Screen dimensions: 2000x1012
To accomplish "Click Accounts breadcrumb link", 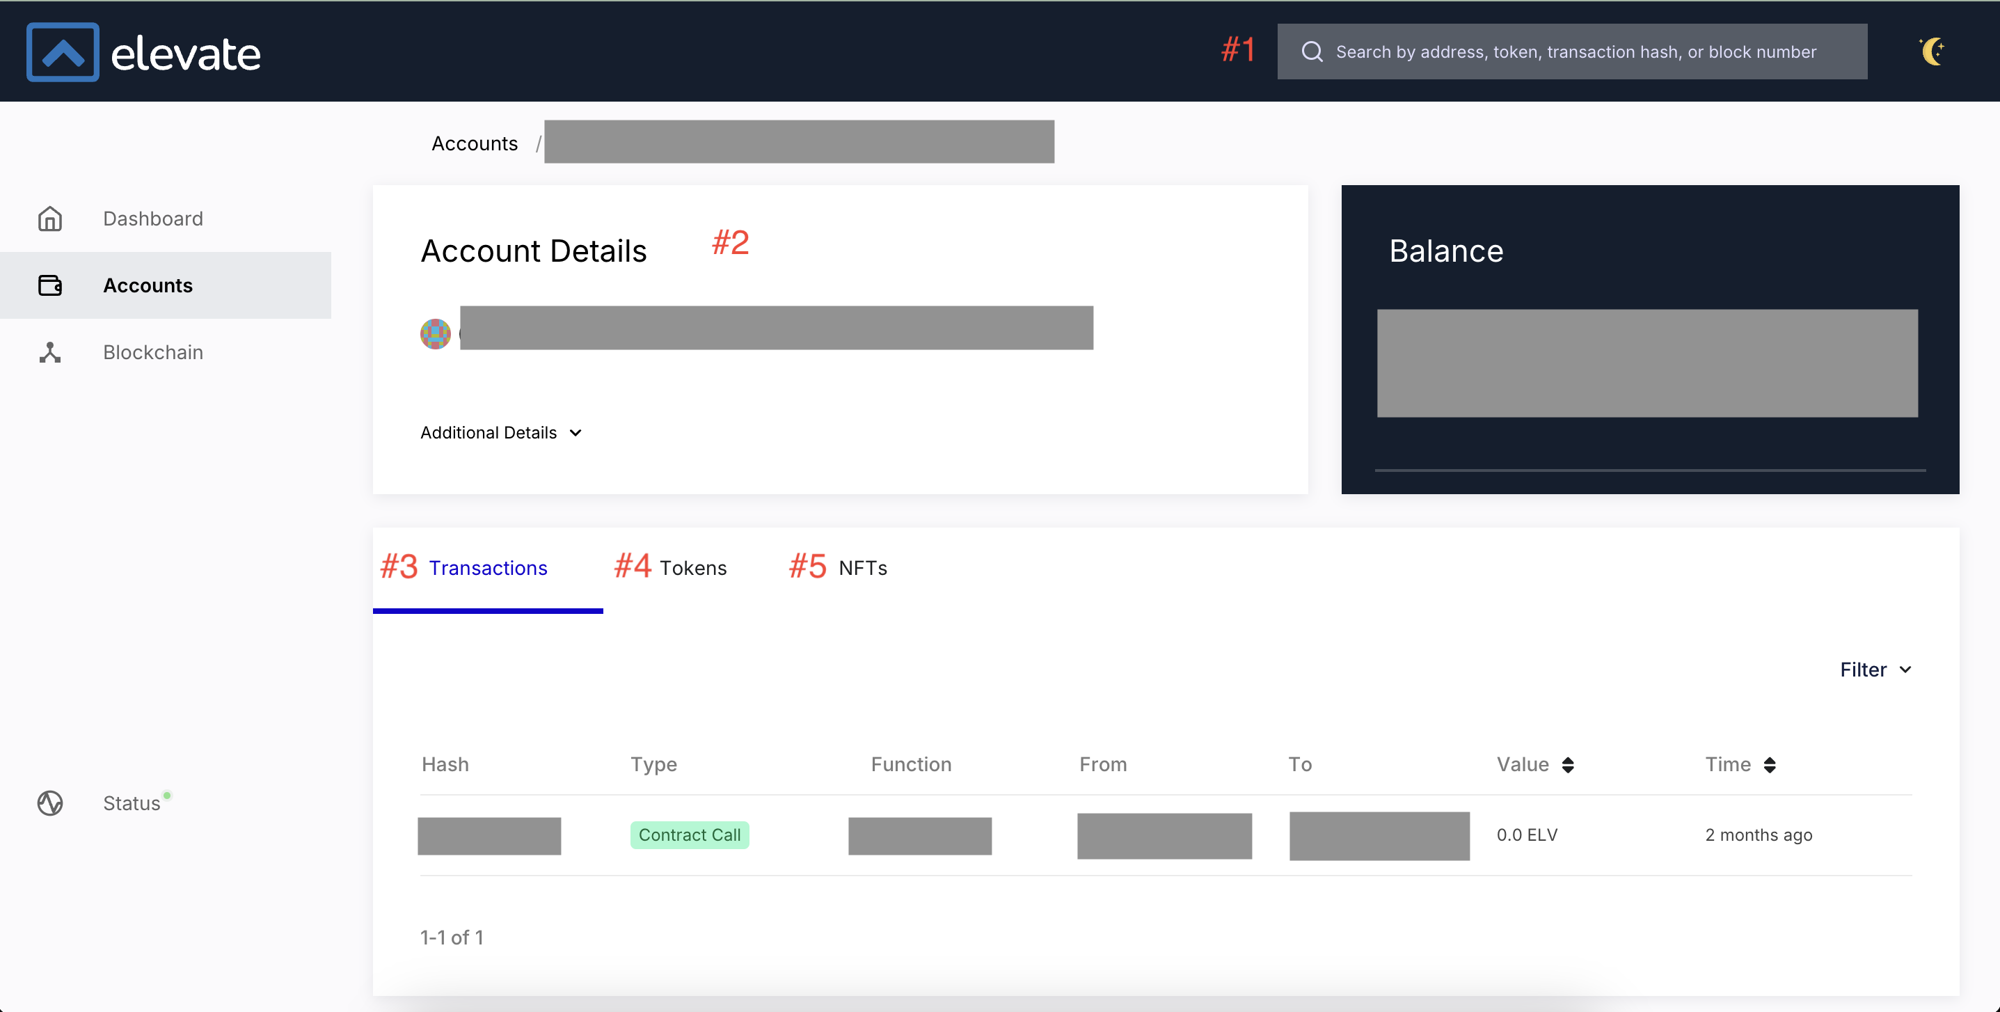I will (475, 143).
